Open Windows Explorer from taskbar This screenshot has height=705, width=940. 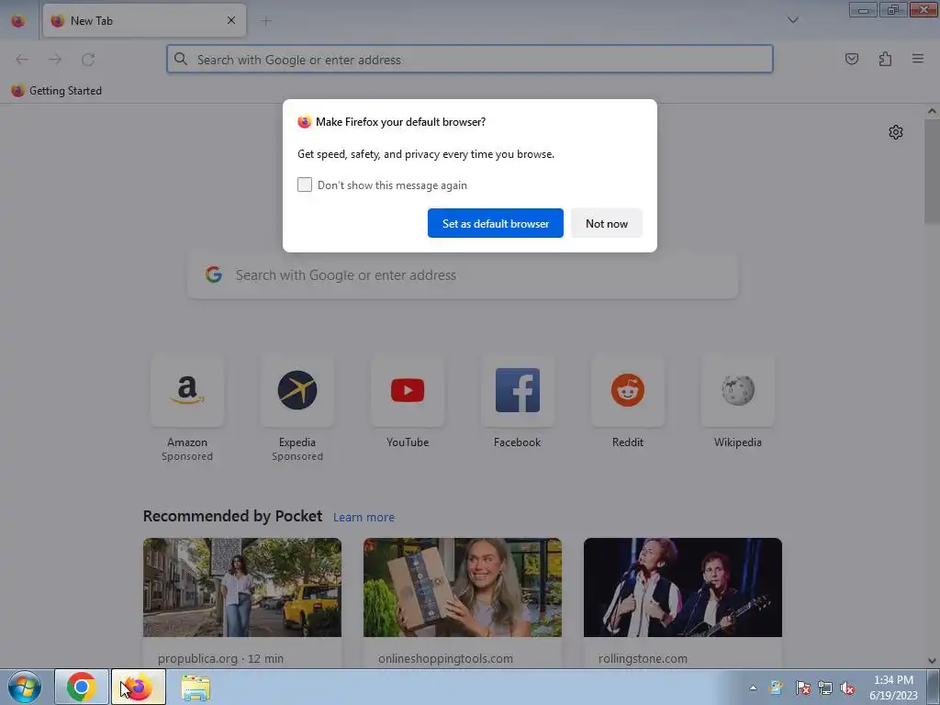[x=196, y=688]
